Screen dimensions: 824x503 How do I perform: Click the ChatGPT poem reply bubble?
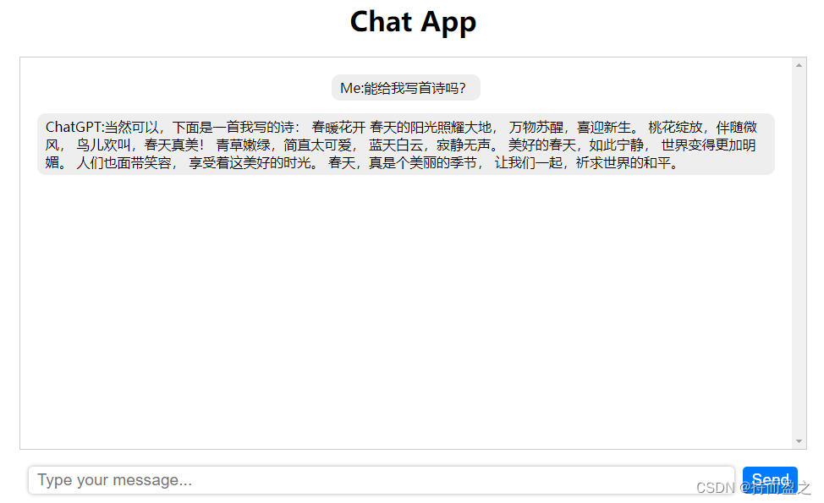(x=406, y=145)
